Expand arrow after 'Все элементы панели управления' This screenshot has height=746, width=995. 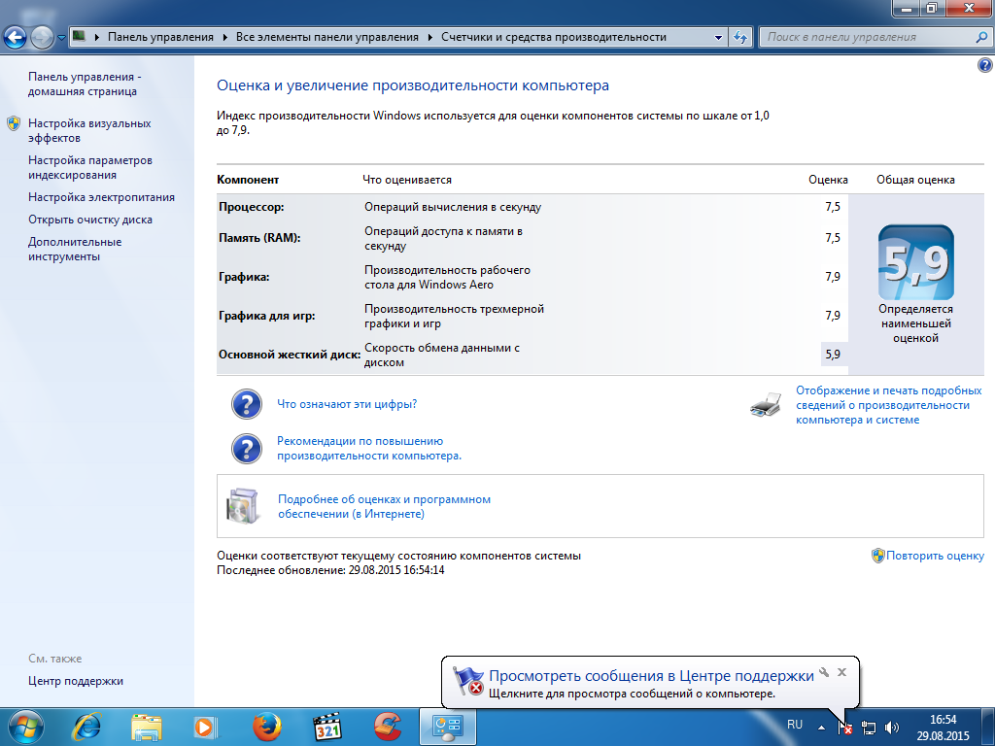(429, 37)
